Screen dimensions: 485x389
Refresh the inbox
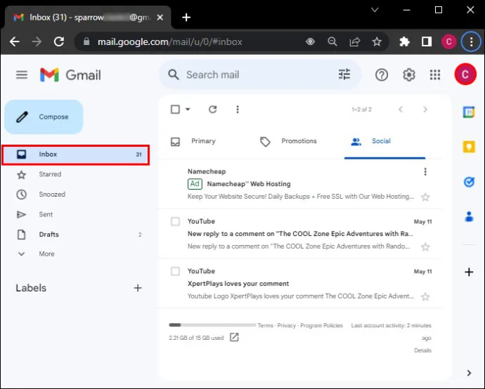212,110
